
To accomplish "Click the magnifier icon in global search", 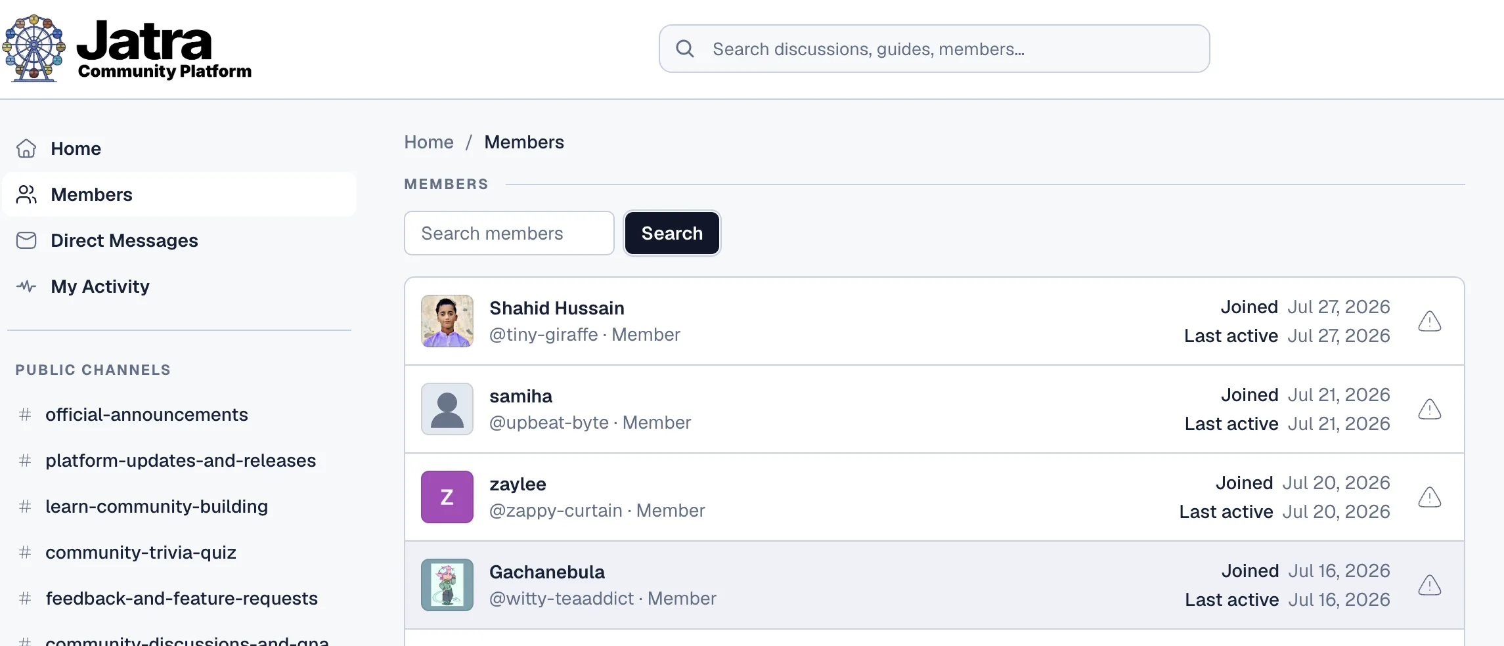I will click(x=685, y=49).
